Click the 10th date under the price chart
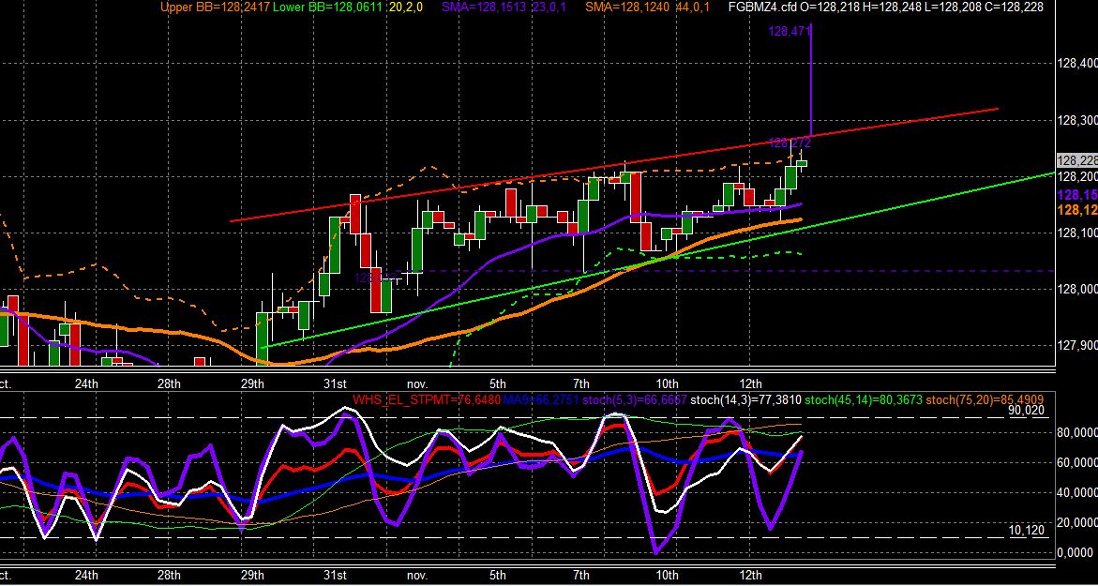Viewport: 1098px width, 586px height. (667, 383)
